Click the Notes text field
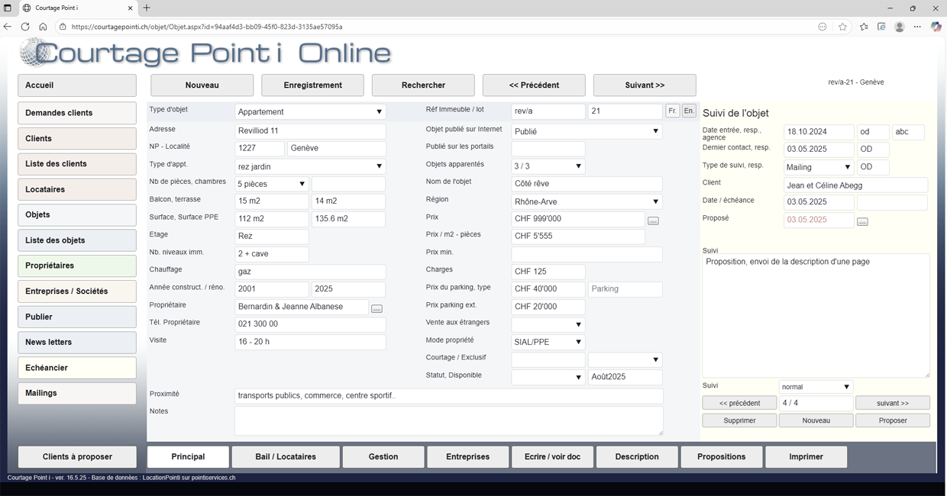Image resolution: width=947 pixels, height=496 pixels. point(448,420)
